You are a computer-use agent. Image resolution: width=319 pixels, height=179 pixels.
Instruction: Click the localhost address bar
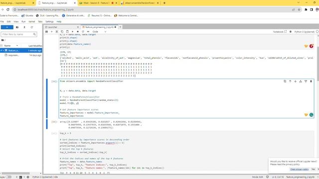point(153,9)
